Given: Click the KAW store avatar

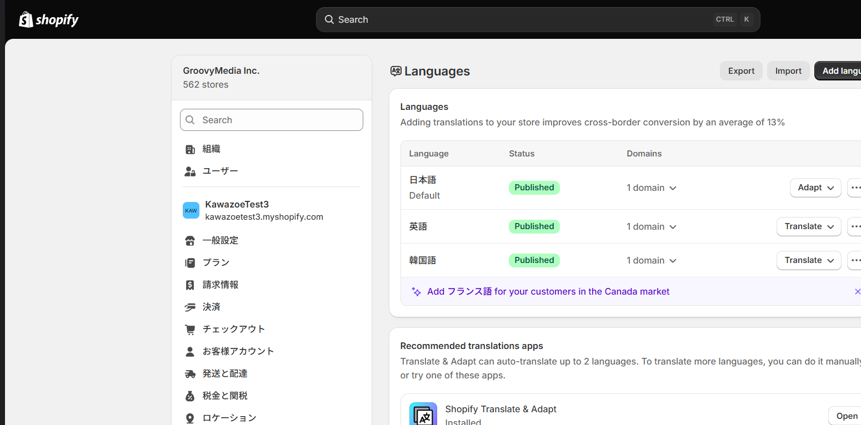Looking at the screenshot, I should point(191,210).
